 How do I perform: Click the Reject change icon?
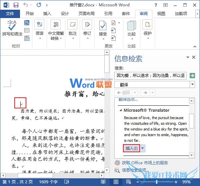(x=113, y=23)
